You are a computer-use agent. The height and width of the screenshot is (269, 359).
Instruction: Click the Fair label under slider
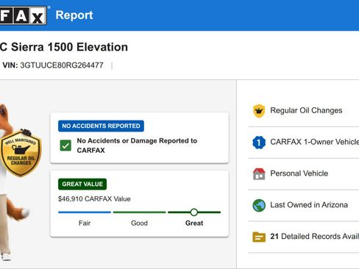(85, 223)
